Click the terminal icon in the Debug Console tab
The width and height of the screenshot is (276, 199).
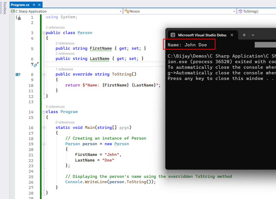(x=172, y=35)
